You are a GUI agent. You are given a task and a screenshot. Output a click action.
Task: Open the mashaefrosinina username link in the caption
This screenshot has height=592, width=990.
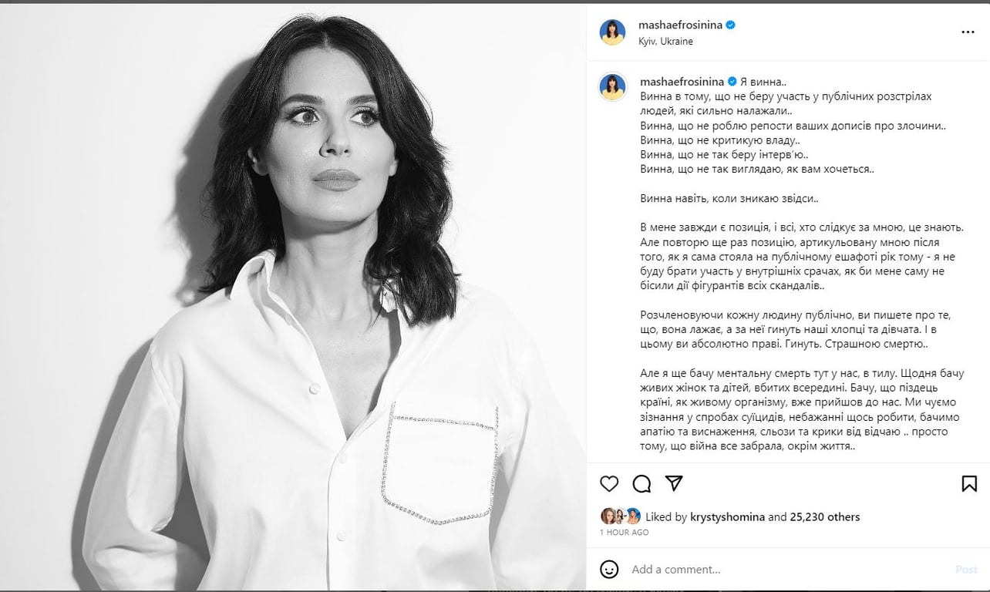pos(680,81)
